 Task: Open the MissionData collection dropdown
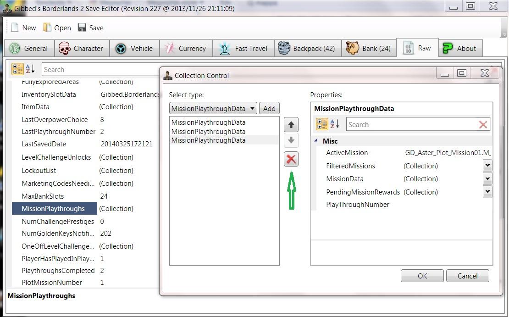pyautogui.click(x=487, y=178)
